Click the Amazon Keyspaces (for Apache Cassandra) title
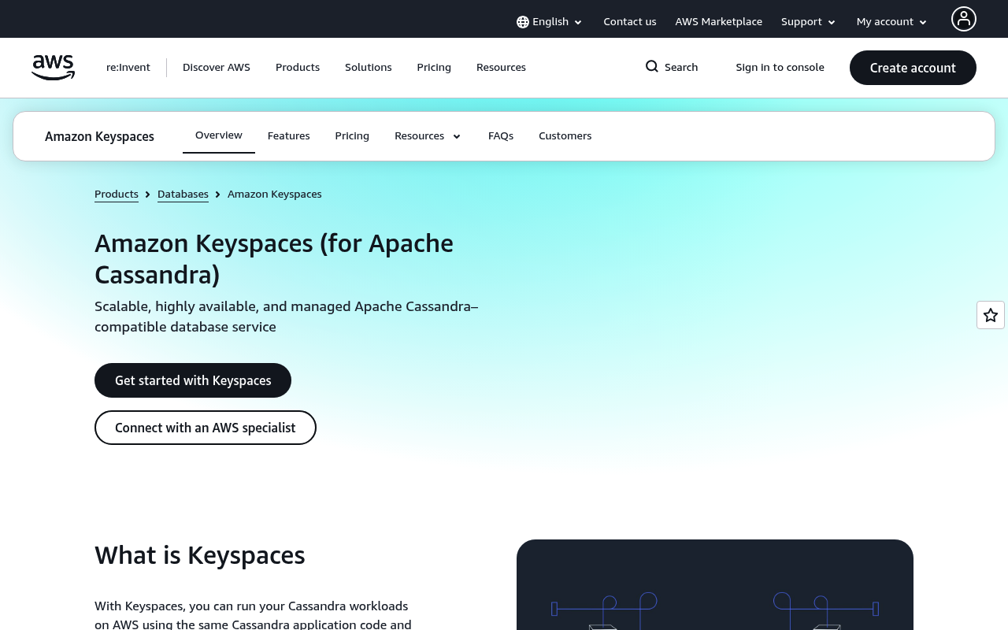The height and width of the screenshot is (630, 1008). [274, 259]
